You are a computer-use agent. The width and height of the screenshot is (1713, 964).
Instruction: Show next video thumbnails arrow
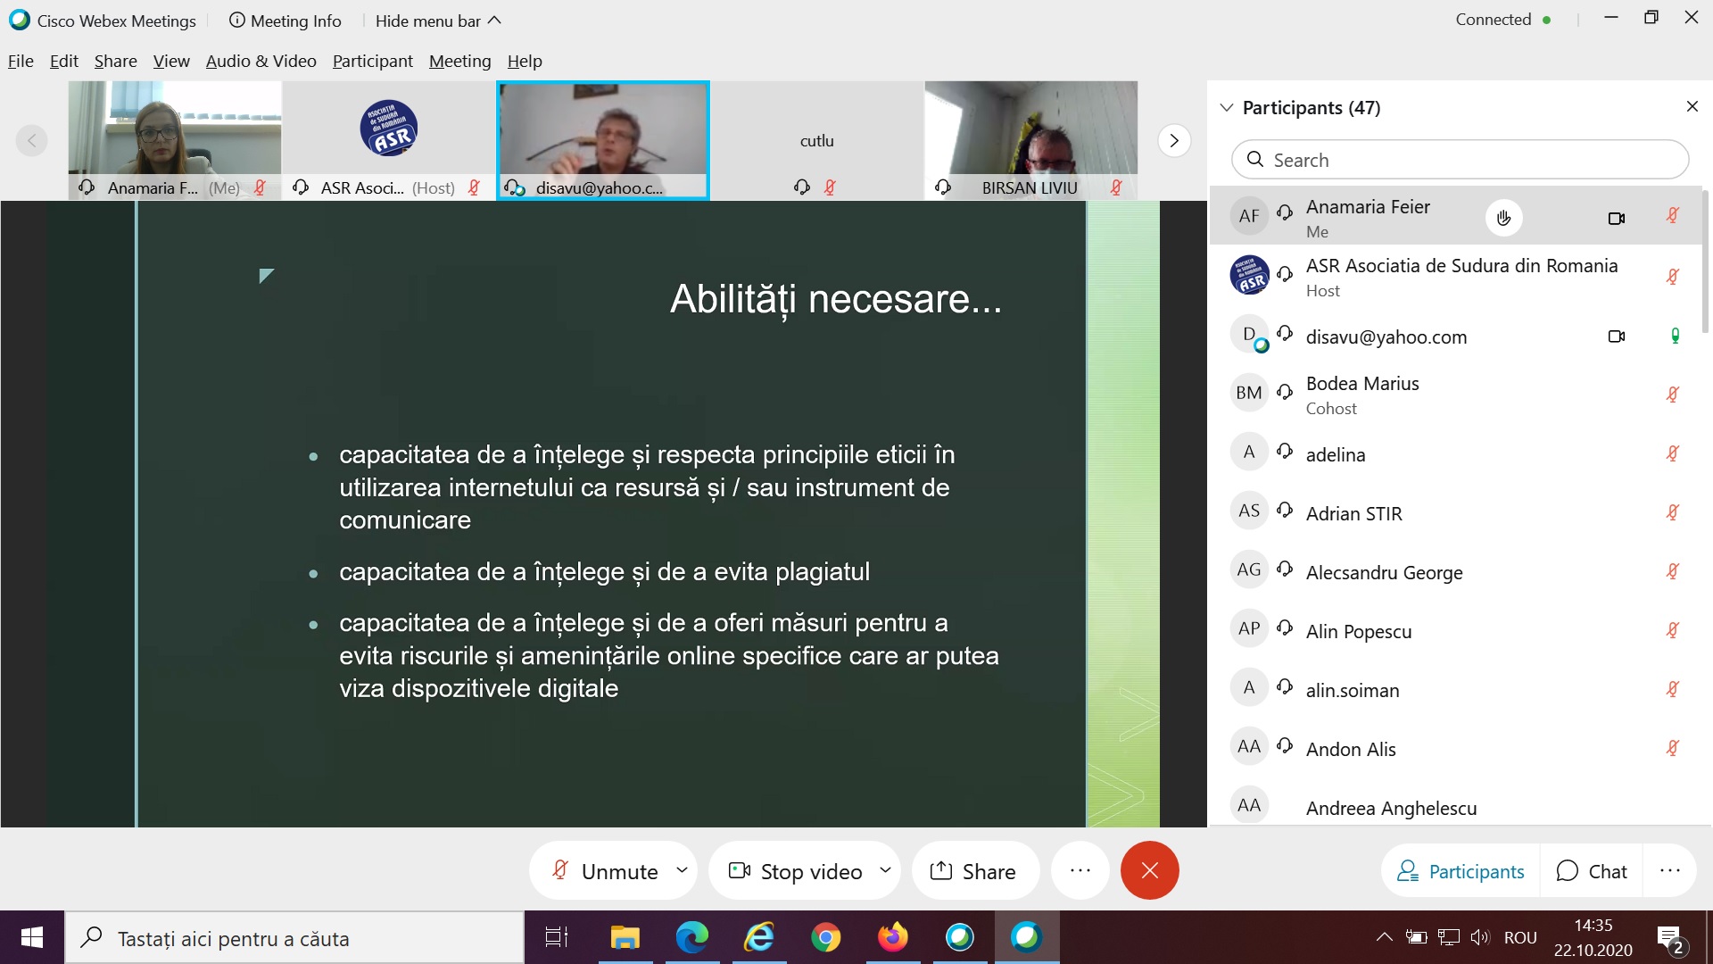pyautogui.click(x=1173, y=140)
